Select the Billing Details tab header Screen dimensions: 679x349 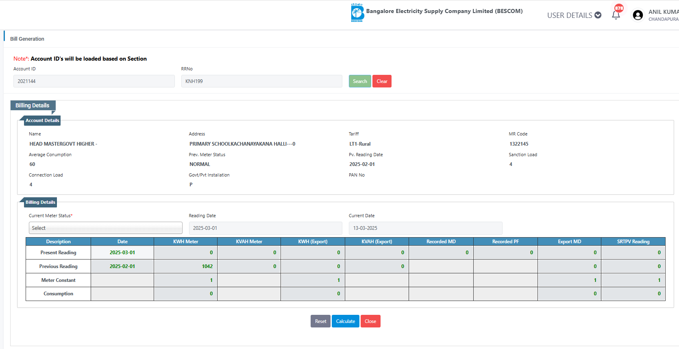click(33, 105)
